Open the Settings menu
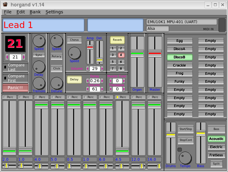Viewport: 228px width, 172px height. (54, 12)
